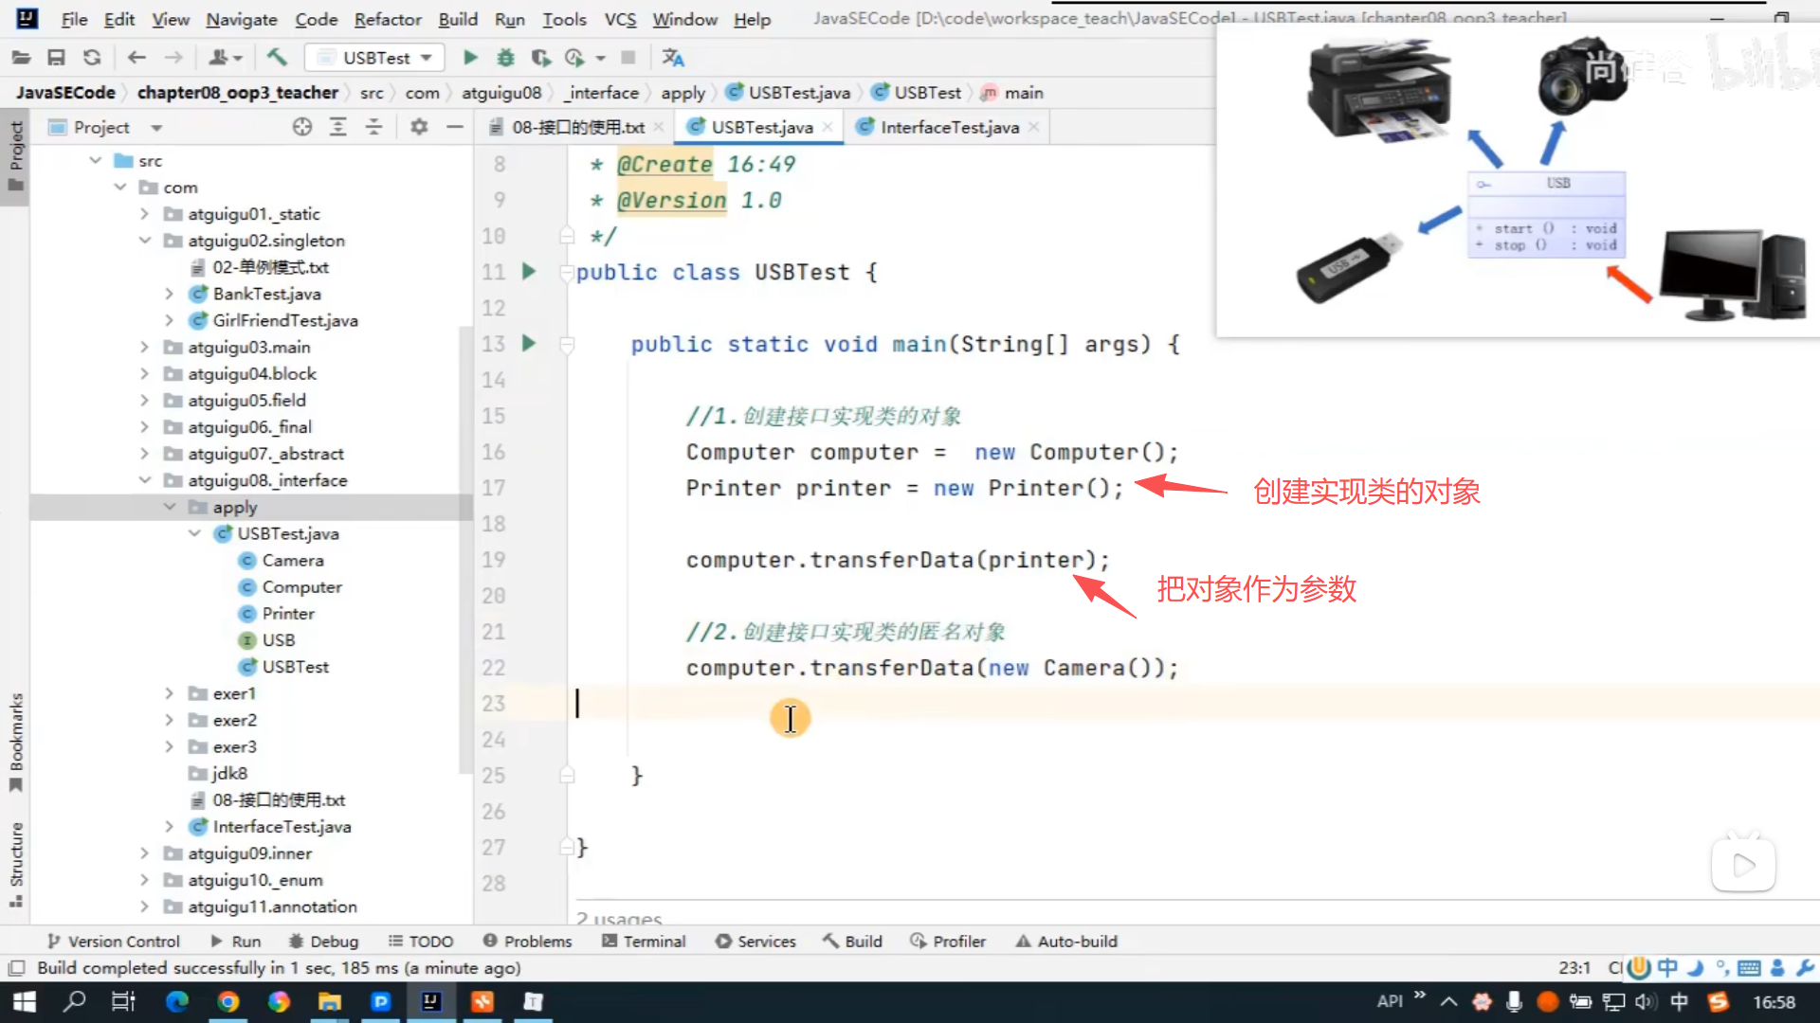The width and height of the screenshot is (1820, 1023).
Task: Click the Save All disk icon
Action: (56, 58)
